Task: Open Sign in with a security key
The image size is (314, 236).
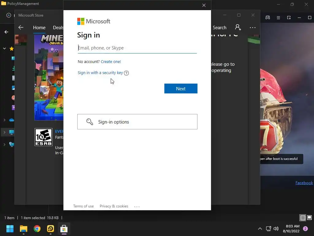Action: [x=100, y=73]
